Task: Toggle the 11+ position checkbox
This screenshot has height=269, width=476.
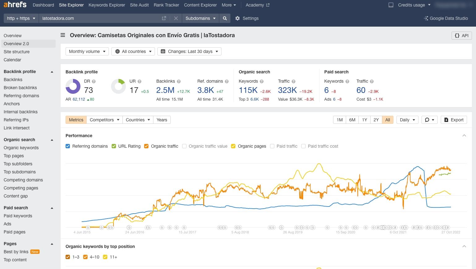Action: (x=105, y=257)
